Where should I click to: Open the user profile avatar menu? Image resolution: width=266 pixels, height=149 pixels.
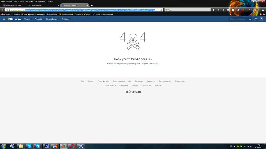(261, 19)
